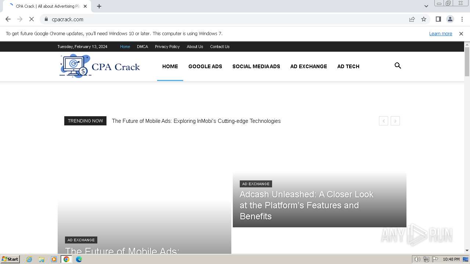The height and width of the screenshot is (264, 470).
Task: Select the SOCIAL MEDIA ADS menu item
Action: tap(256, 66)
